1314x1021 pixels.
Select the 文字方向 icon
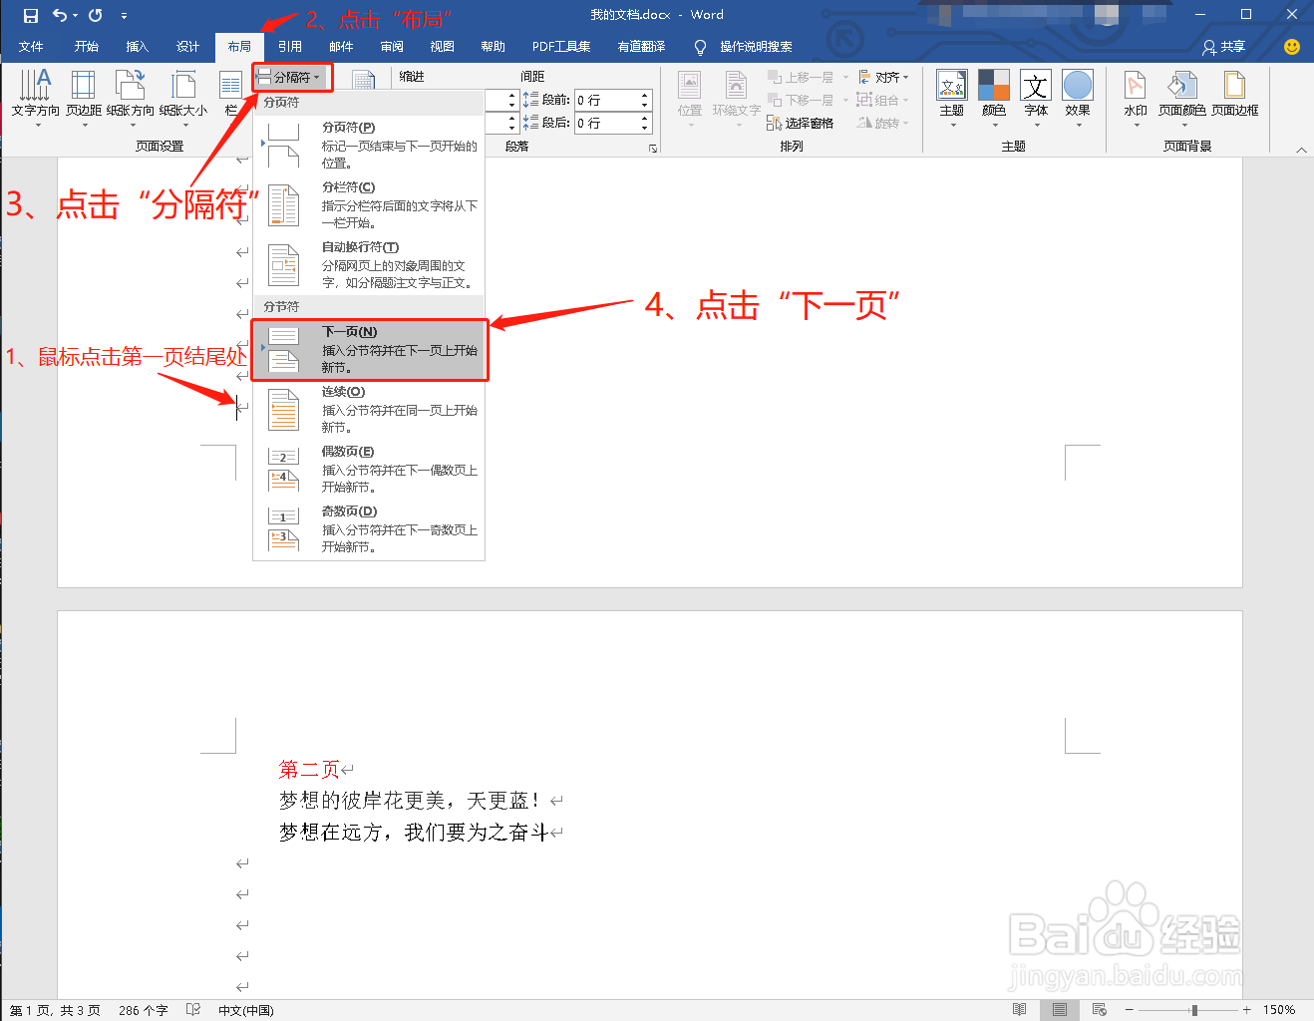(34, 97)
